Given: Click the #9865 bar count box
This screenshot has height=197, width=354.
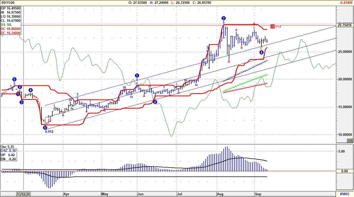Looking at the screenshot, I should pyautogui.click(x=345, y=194).
